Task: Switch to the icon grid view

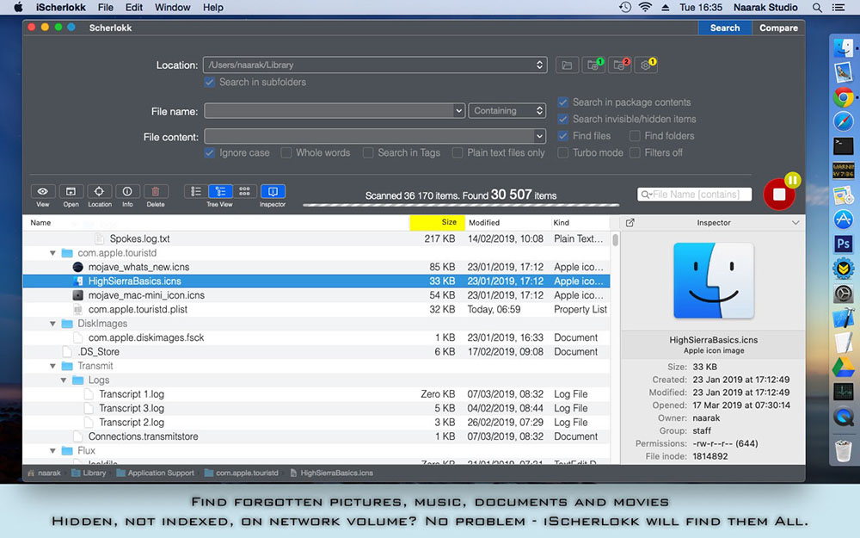Action: pos(244,191)
